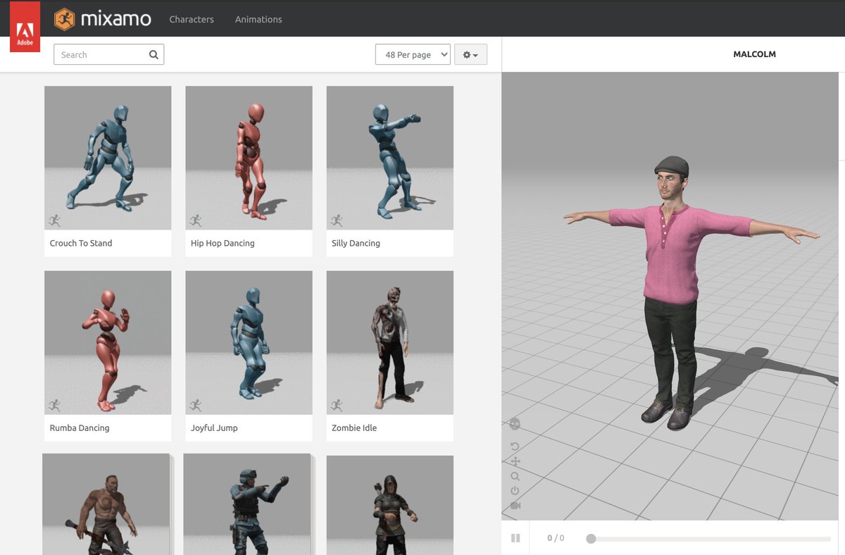Viewport: 845px width, 555px height.
Task: Click the Mixamo logo icon
Action: pyautogui.click(x=65, y=19)
